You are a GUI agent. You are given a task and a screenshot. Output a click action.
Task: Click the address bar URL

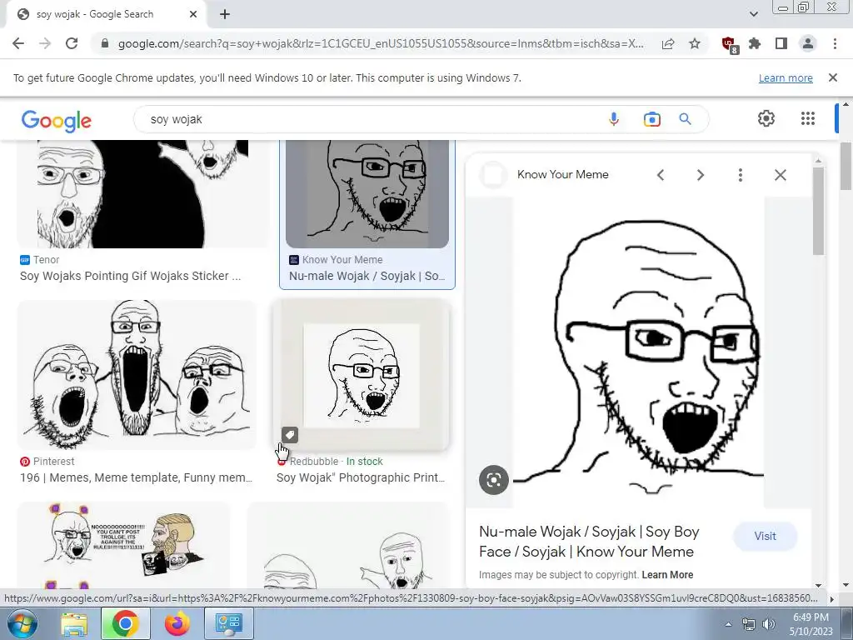tap(380, 43)
